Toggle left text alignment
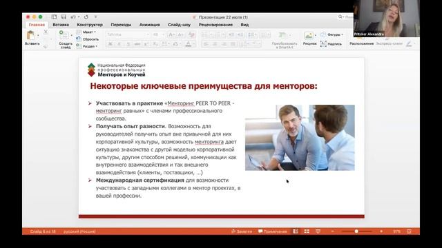 click(x=206, y=44)
